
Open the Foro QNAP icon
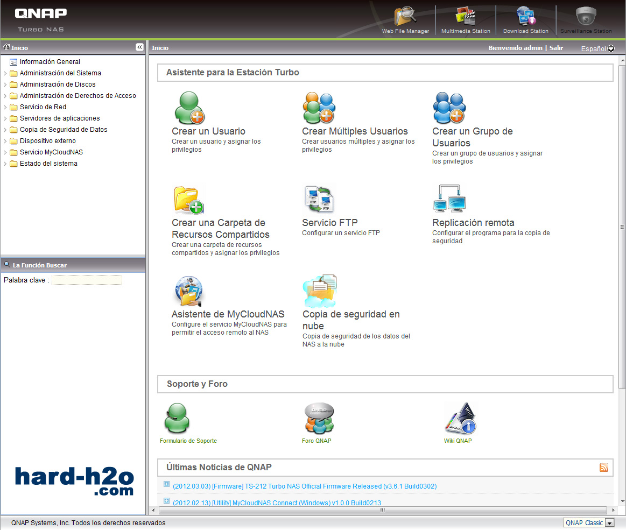point(319,418)
